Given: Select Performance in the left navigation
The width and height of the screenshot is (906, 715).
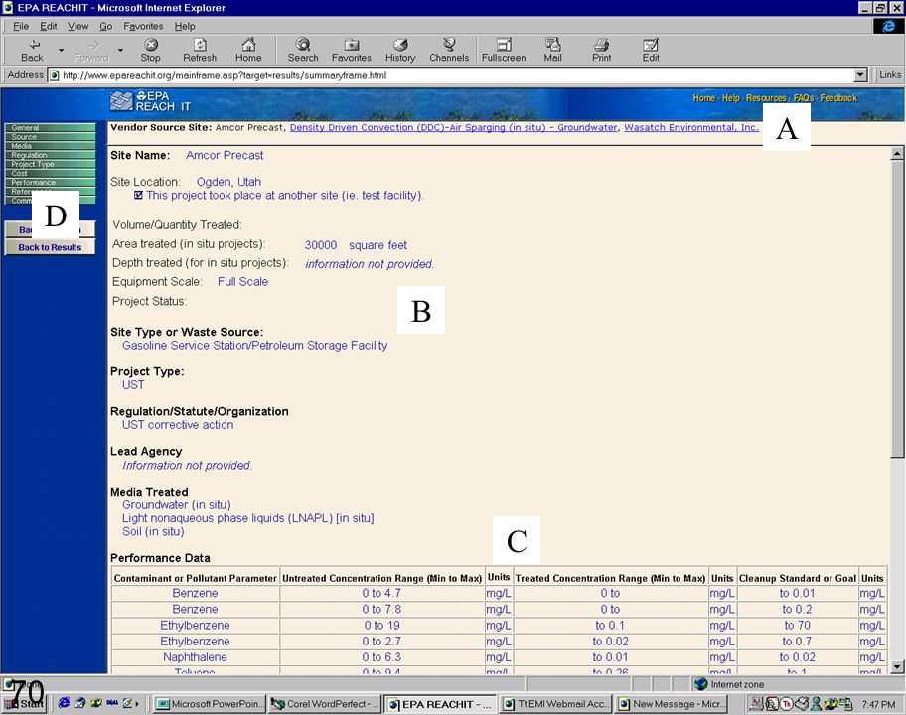Looking at the screenshot, I should [51, 182].
